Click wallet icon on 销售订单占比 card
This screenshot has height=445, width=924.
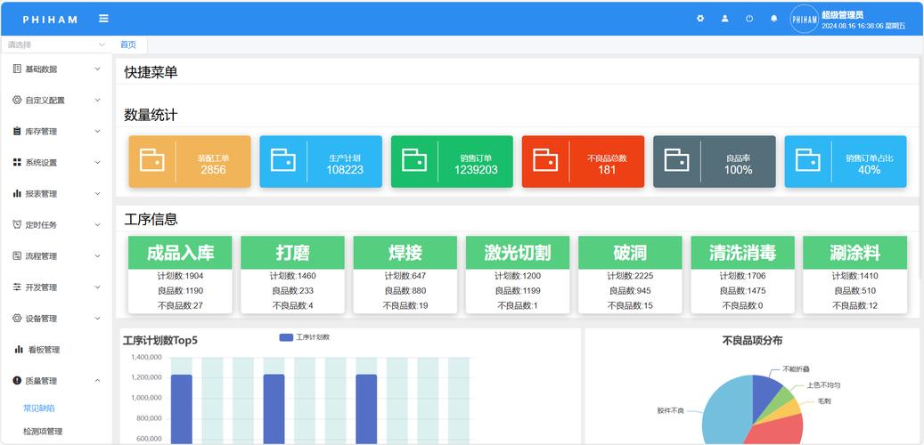pyautogui.click(x=808, y=160)
